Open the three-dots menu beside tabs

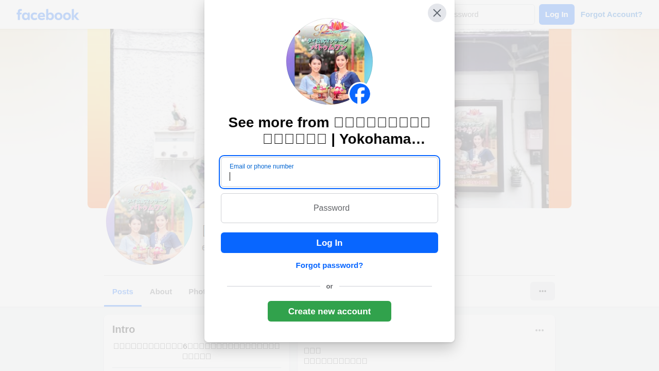tap(543, 291)
